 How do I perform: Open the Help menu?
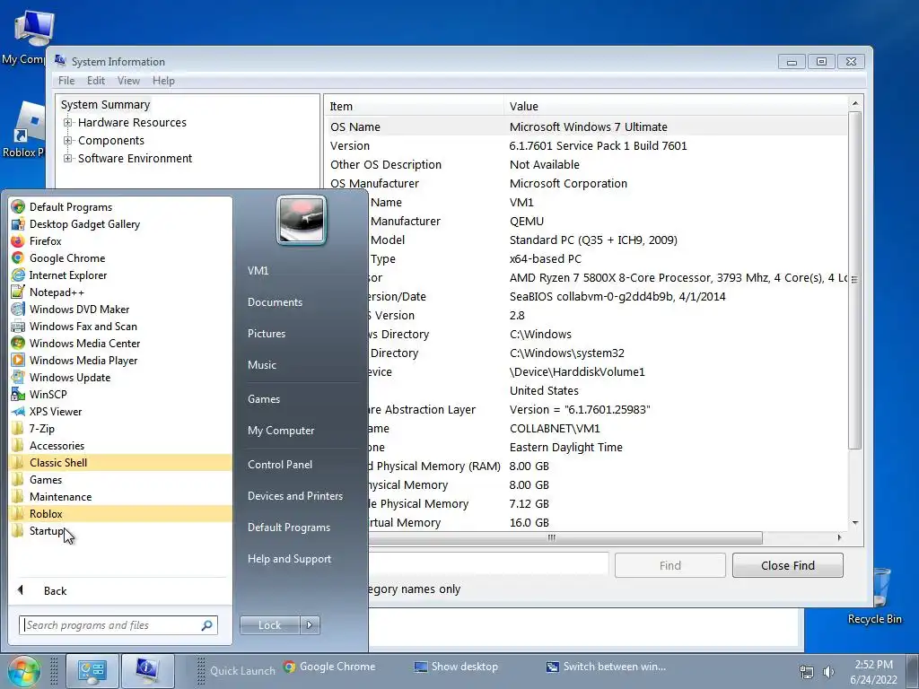tap(163, 80)
